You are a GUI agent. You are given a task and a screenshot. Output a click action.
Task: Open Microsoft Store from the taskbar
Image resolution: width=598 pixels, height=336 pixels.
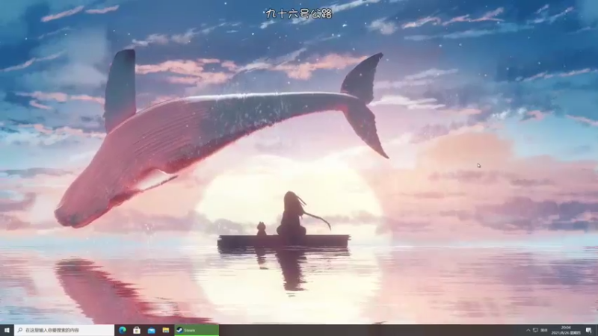(x=137, y=330)
